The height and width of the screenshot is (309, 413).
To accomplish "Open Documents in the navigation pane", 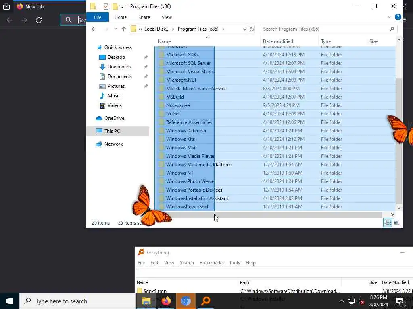I will click(120, 76).
